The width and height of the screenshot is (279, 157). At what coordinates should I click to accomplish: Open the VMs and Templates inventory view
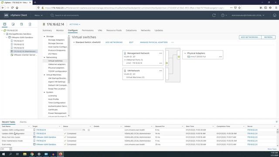click(13, 24)
